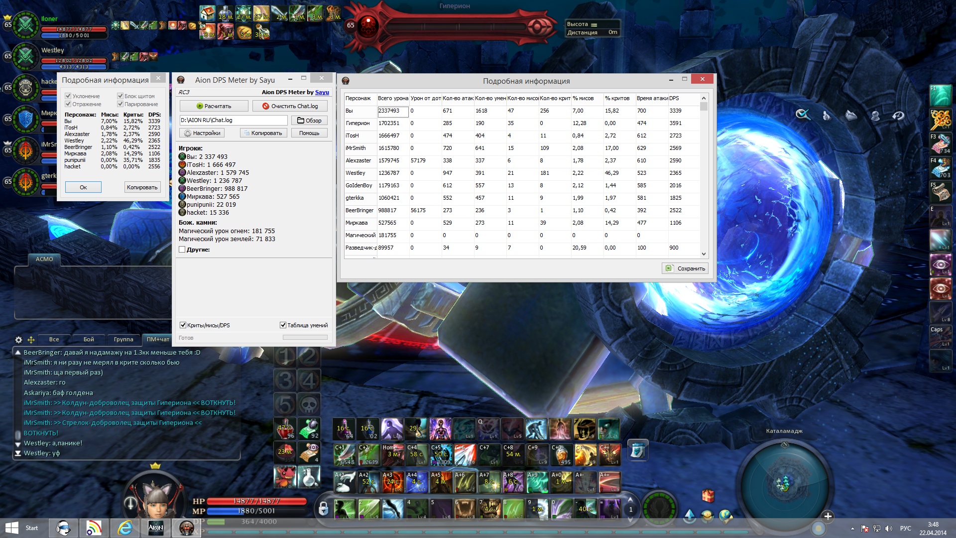Save table with the Сохранить button
The width and height of the screenshot is (956, 538).
pyautogui.click(x=685, y=269)
